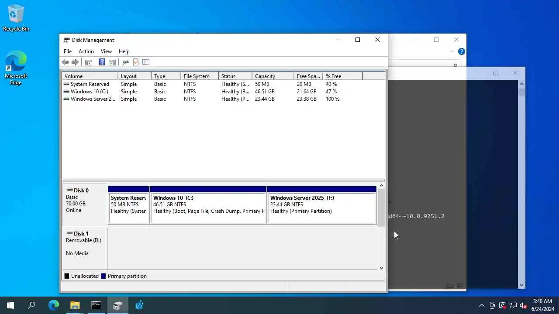Click the Disk Management taskbar icon
Viewport: 559px width, 314px height.
117,305
